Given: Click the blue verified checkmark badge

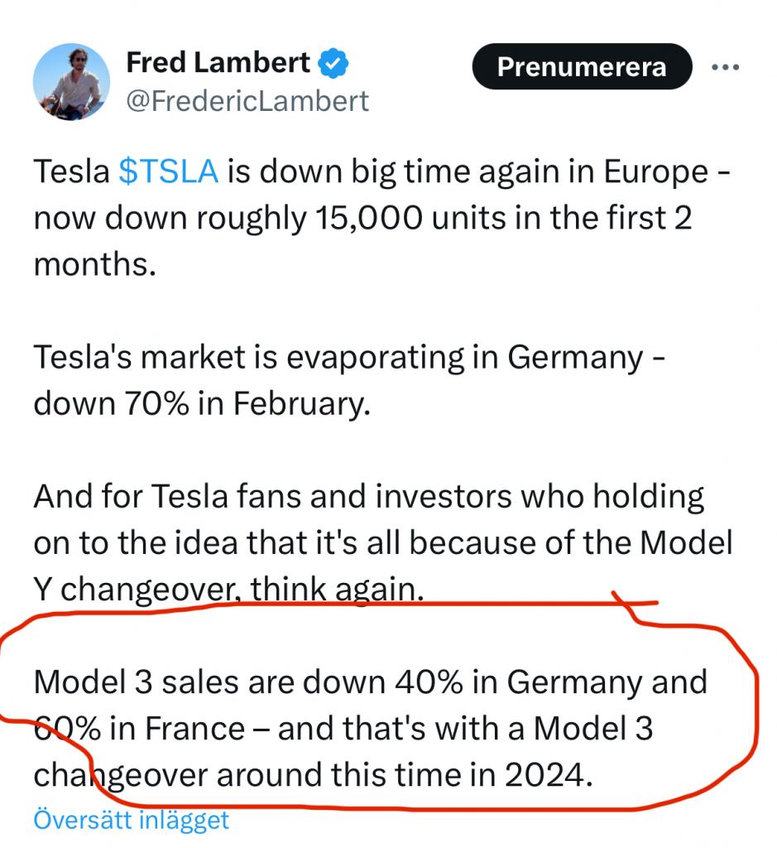Looking at the screenshot, I should [x=333, y=63].
